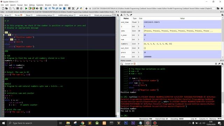Continue debugger execution until next breakpoint
The image size is (224, 126).
(x=61, y=8)
